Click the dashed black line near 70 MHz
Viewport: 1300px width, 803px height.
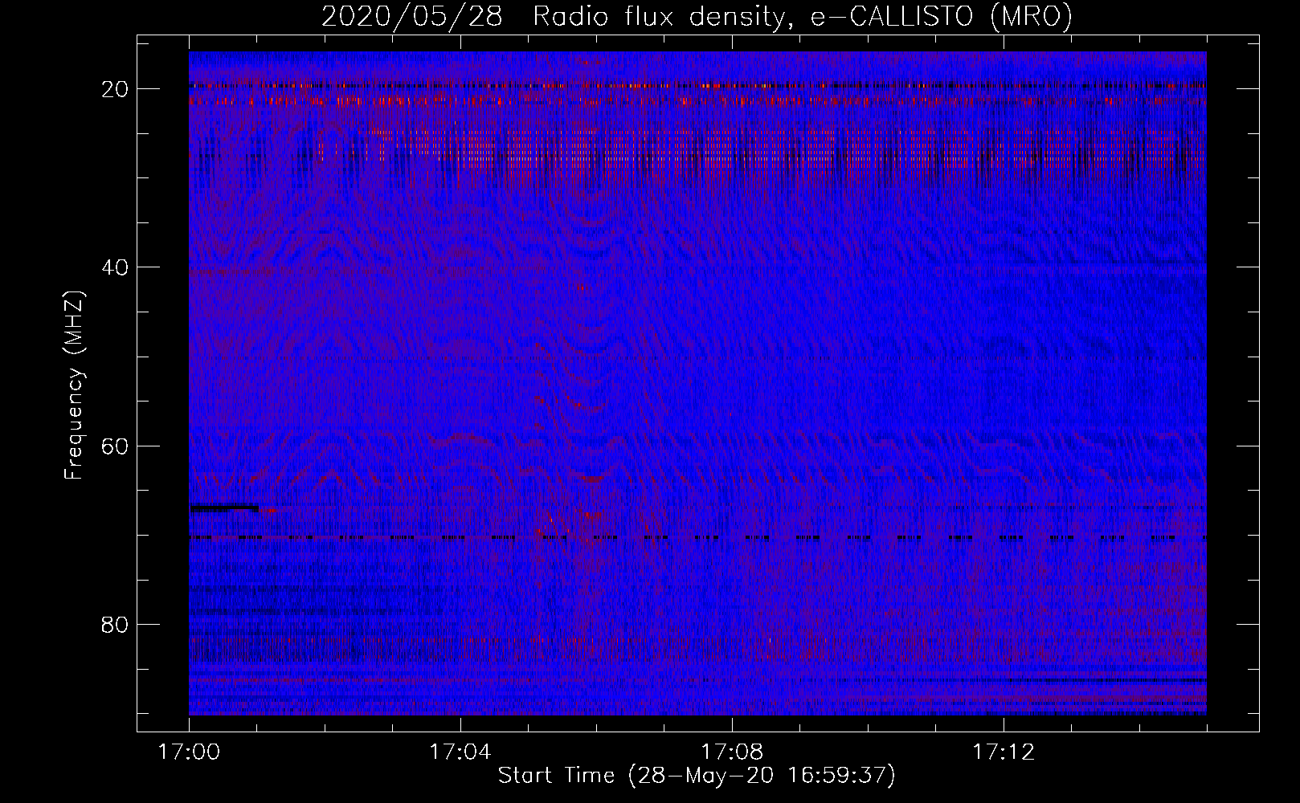click(x=697, y=537)
